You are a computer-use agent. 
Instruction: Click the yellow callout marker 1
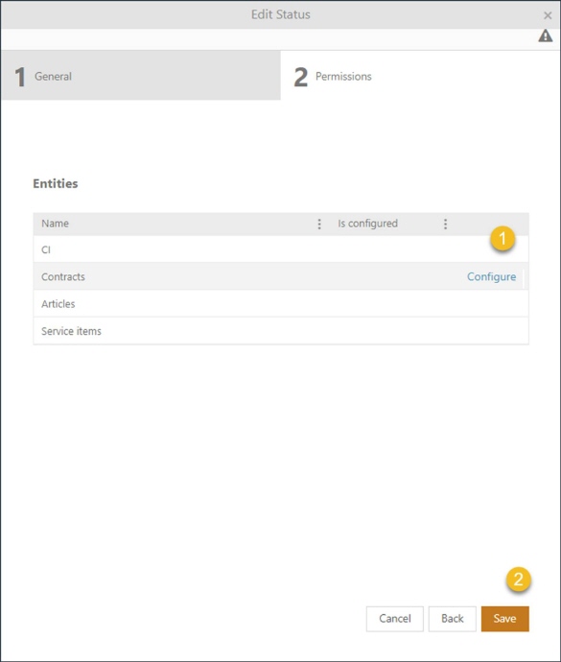(x=503, y=239)
